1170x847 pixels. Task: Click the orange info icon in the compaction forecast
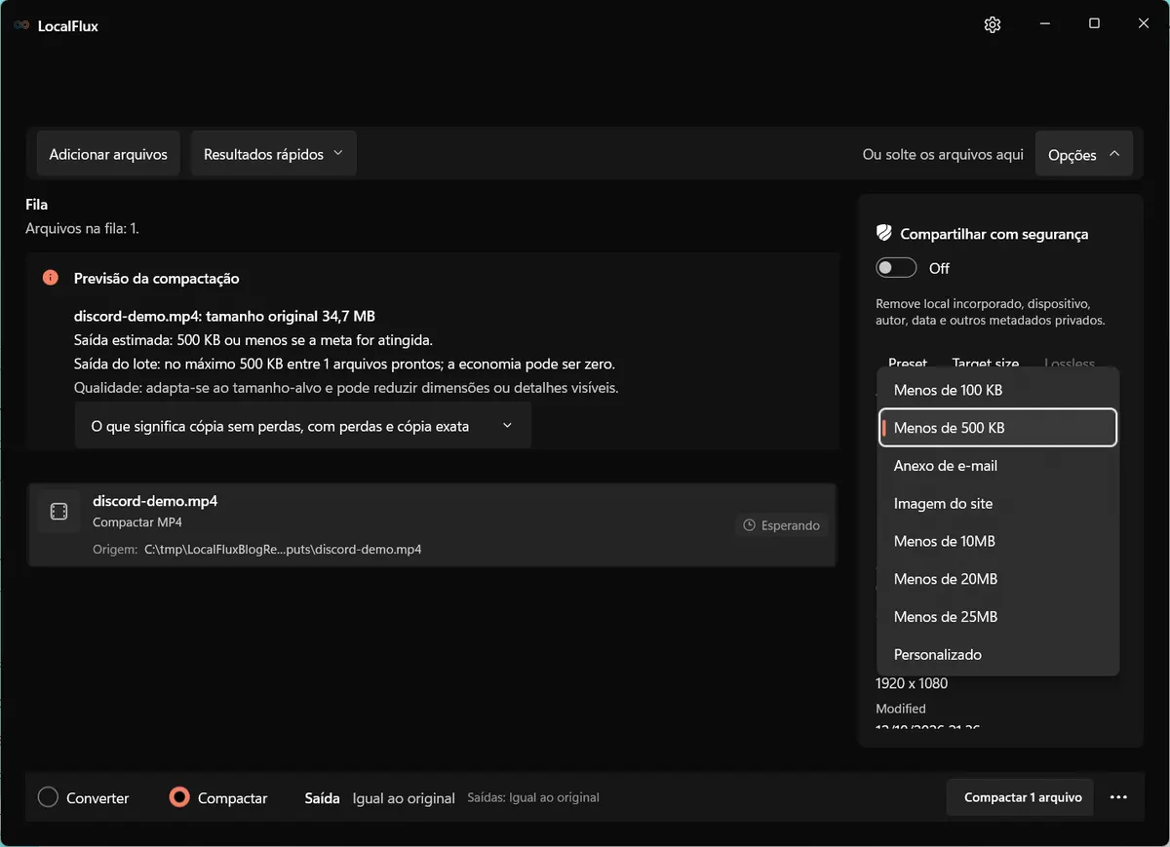coord(51,278)
